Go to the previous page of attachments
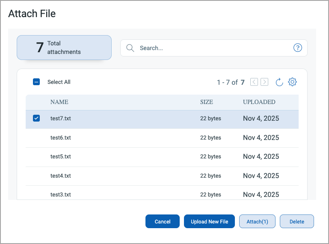This screenshot has height=244, width=329. point(254,82)
